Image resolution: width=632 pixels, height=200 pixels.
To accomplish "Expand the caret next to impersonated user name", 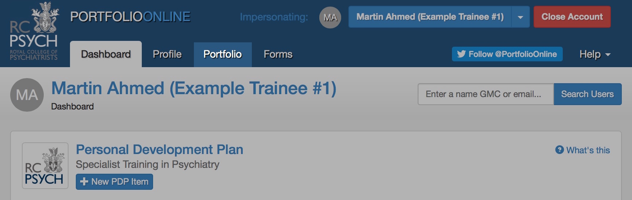I will coord(520,17).
